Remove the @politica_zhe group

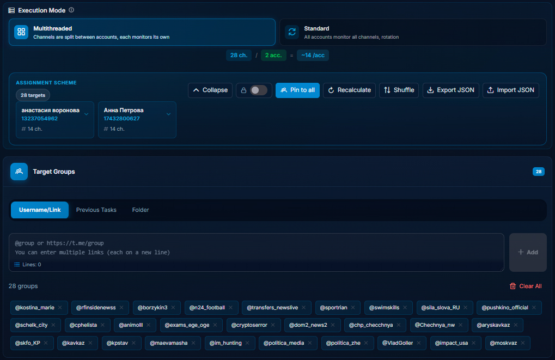click(366, 343)
